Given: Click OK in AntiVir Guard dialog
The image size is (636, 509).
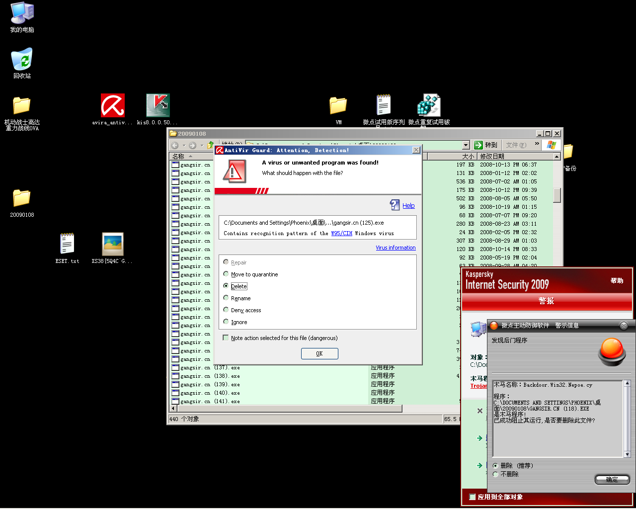Looking at the screenshot, I should point(319,353).
